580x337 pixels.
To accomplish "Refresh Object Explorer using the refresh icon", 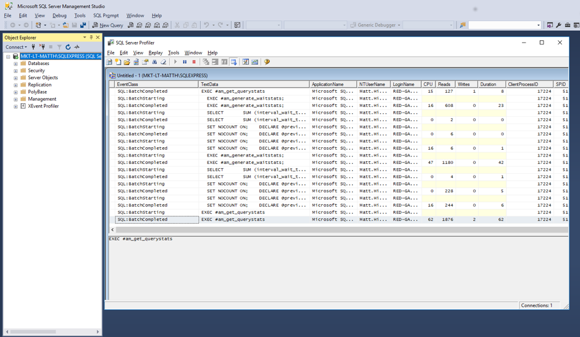I will tap(68, 47).
